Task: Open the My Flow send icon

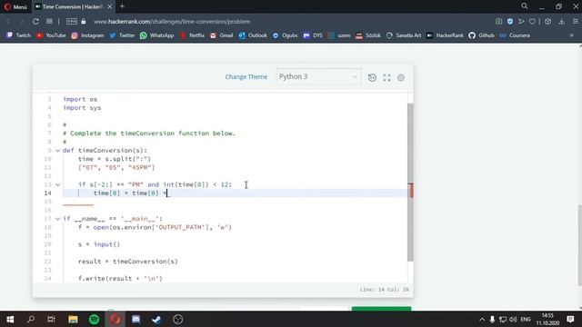Action: point(521,22)
